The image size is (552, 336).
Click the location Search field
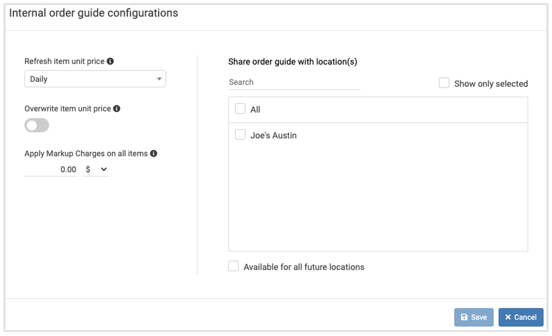pyautogui.click(x=294, y=82)
